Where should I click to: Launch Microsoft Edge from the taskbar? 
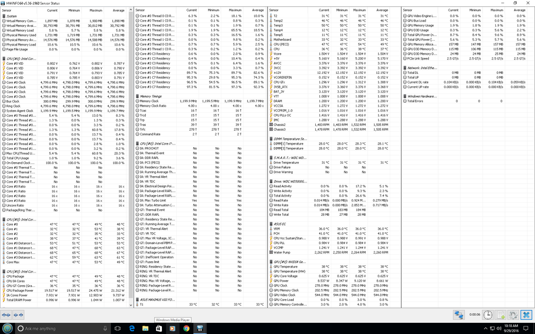(132, 329)
